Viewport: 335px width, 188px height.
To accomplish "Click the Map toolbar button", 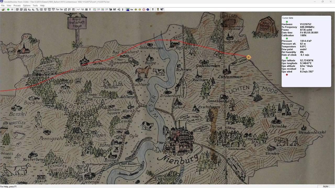I will pos(132,9).
